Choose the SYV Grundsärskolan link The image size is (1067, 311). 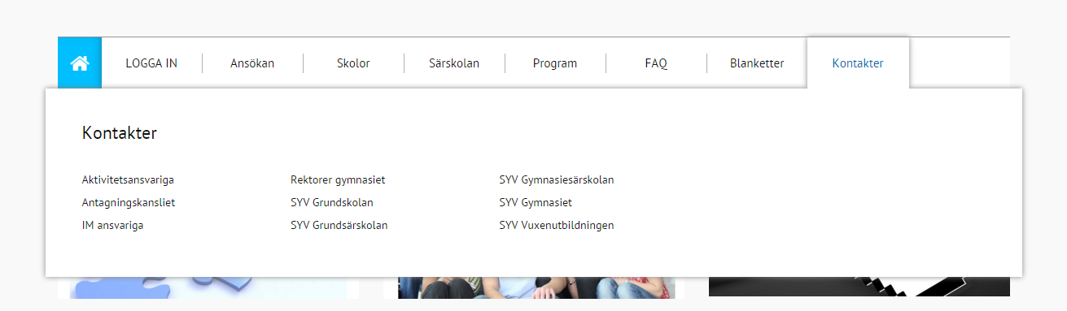(339, 226)
